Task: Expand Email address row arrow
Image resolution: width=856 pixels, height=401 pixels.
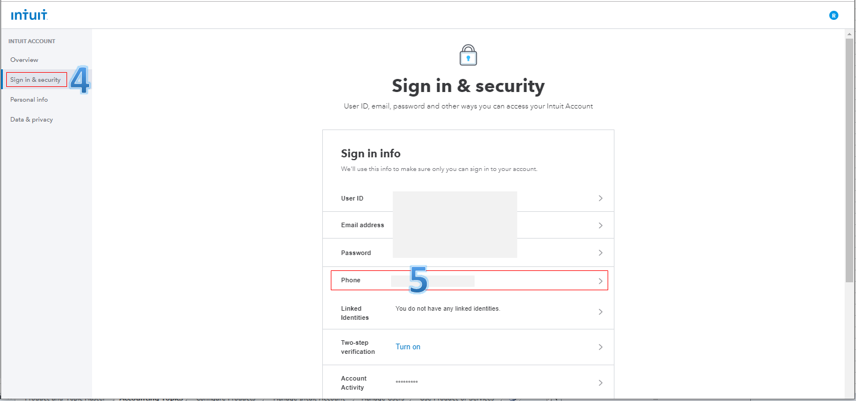Action: pos(600,225)
